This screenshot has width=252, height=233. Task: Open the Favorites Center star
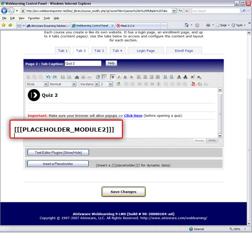[x=4, y=25]
